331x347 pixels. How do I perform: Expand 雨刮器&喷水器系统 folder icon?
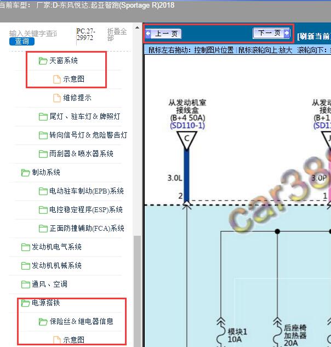coord(43,154)
